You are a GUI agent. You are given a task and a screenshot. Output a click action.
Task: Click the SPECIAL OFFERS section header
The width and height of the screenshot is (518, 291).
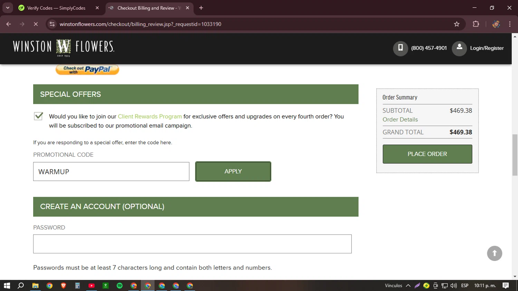click(196, 94)
